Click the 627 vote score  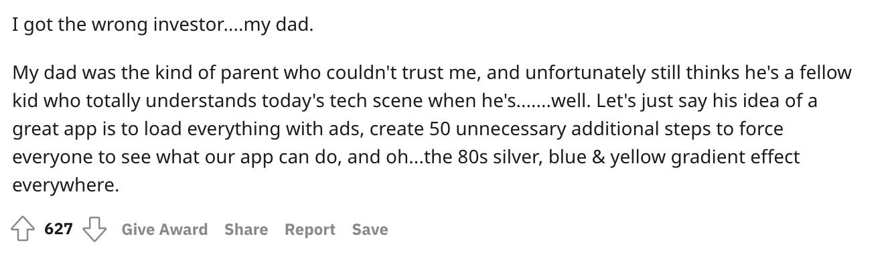[x=58, y=230]
